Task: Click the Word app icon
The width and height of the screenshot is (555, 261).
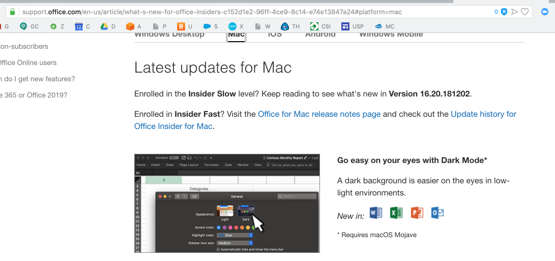Action: click(376, 213)
